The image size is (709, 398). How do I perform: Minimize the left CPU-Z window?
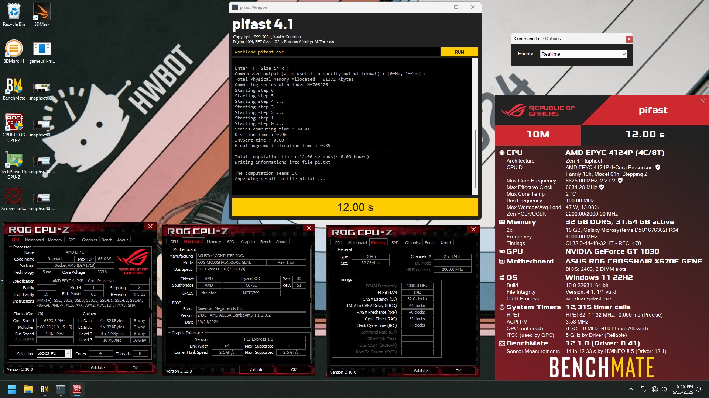pyautogui.click(x=137, y=227)
